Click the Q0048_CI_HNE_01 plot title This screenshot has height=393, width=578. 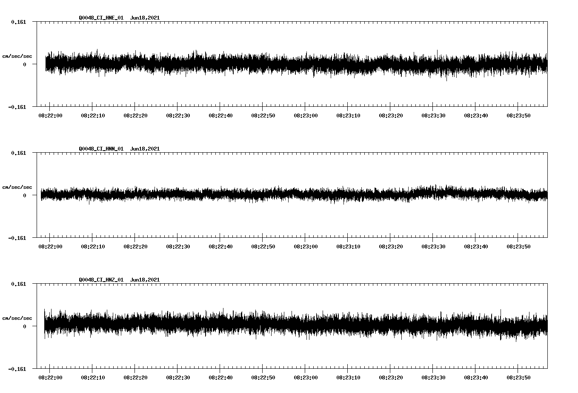[x=101, y=18]
